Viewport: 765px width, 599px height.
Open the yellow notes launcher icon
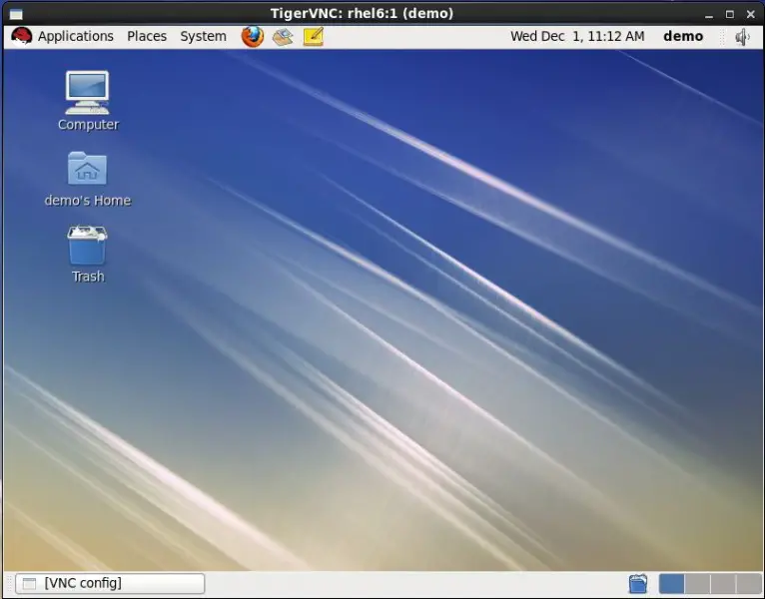313,37
